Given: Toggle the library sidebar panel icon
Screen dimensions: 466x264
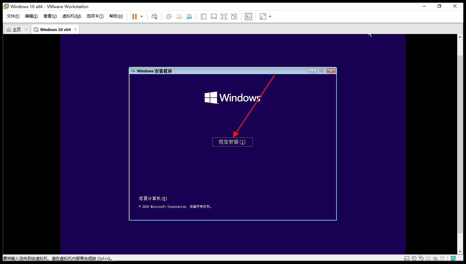Looking at the screenshot, I should 204,16.
